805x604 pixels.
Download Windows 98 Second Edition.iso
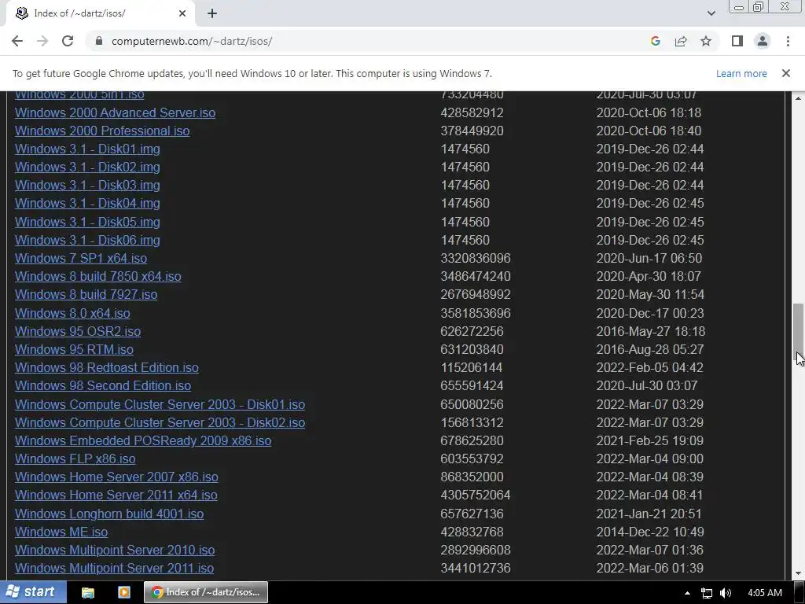pos(103,385)
